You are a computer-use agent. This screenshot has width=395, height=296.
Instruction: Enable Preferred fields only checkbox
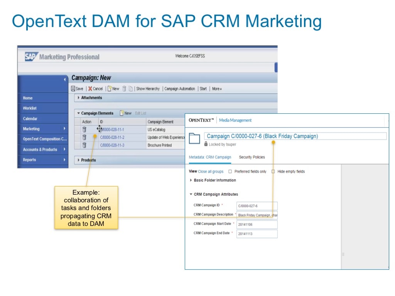(230, 172)
